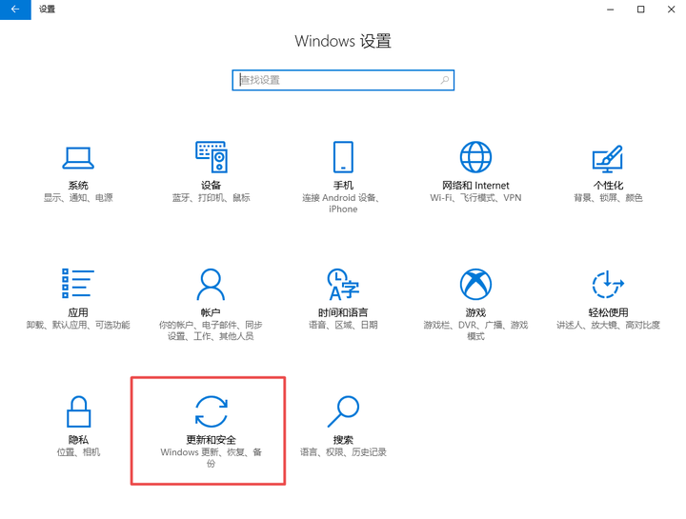This screenshot has width=686, height=519.
Task: Open the 帐户 person icon
Action: [211, 284]
